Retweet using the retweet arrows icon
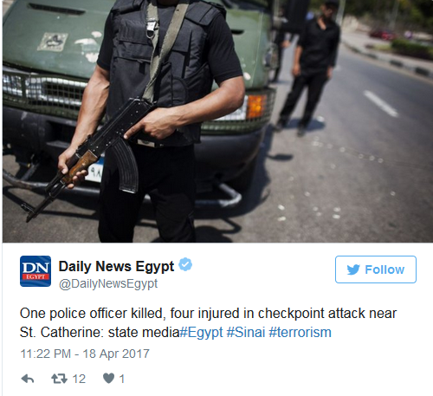Screen dimensions: 433x396 pyautogui.click(x=59, y=379)
